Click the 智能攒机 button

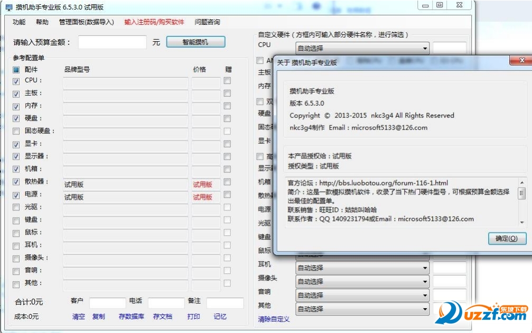(x=195, y=41)
